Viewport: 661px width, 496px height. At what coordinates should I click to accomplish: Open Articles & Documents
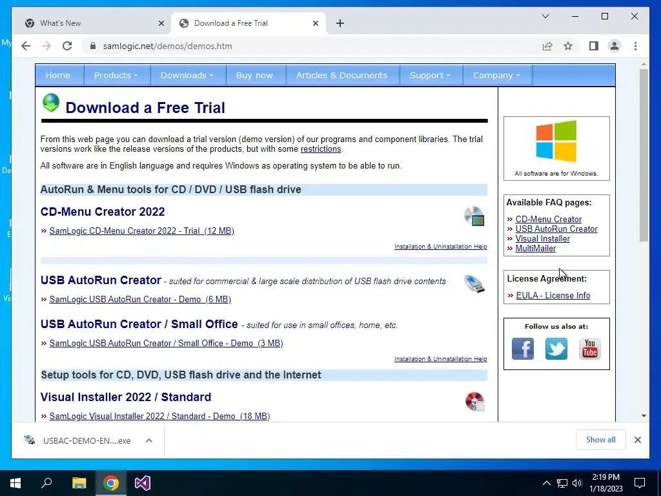pyautogui.click(x=341, y=75)
